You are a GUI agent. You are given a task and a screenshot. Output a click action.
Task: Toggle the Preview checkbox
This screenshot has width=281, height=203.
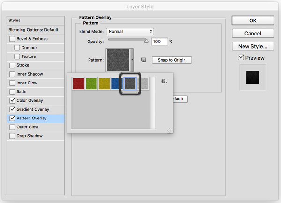coord(241,58)
